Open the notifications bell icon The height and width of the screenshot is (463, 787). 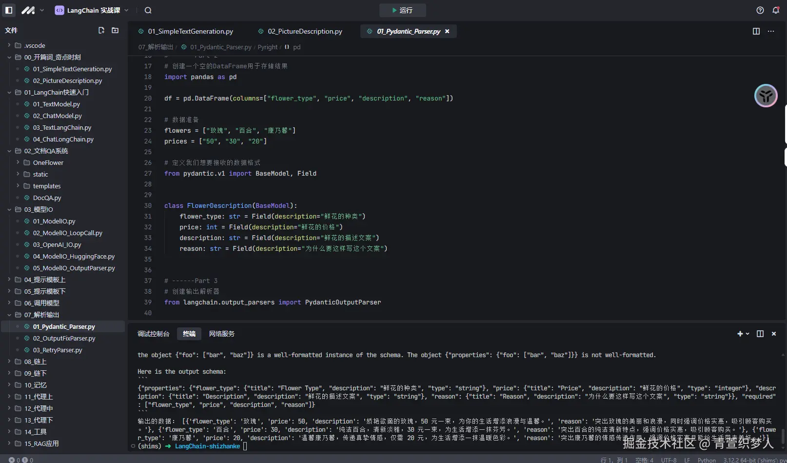(776, 10)
